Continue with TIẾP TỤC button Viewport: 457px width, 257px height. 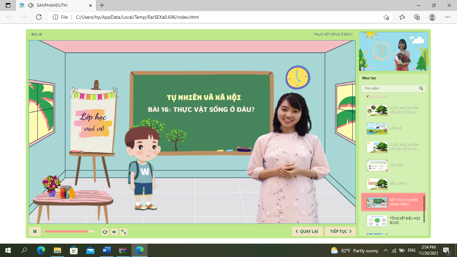click(x=340, y=231)
